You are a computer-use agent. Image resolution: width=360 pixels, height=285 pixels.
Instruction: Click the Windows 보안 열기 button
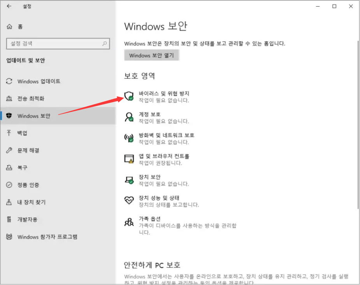click(151, 55)
